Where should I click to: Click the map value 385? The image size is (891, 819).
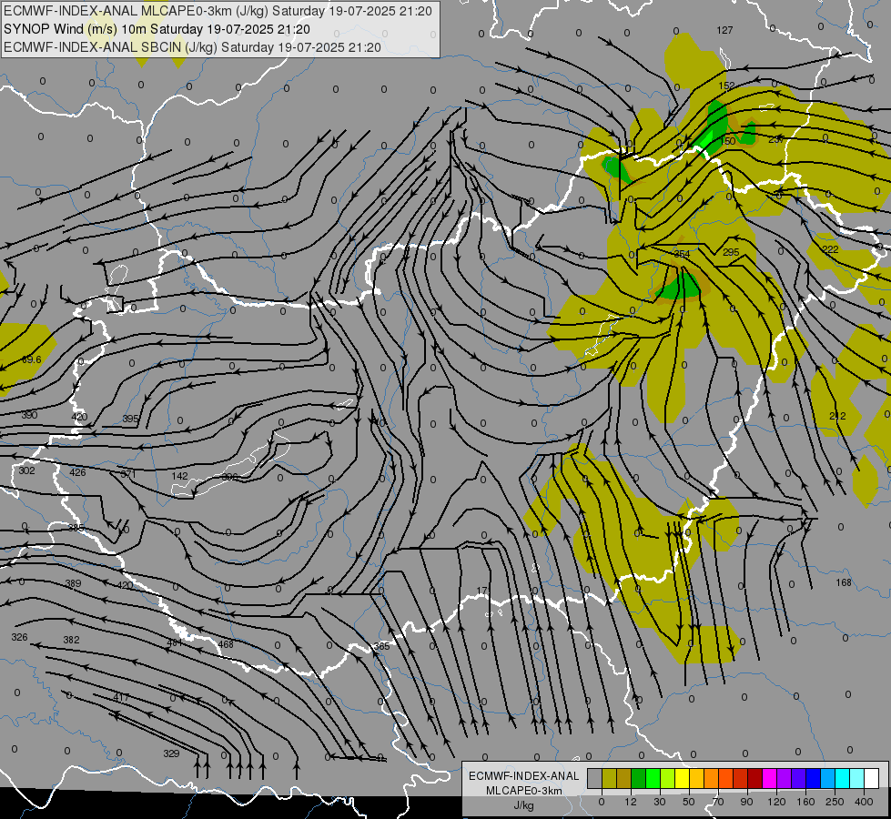point(76,528)
